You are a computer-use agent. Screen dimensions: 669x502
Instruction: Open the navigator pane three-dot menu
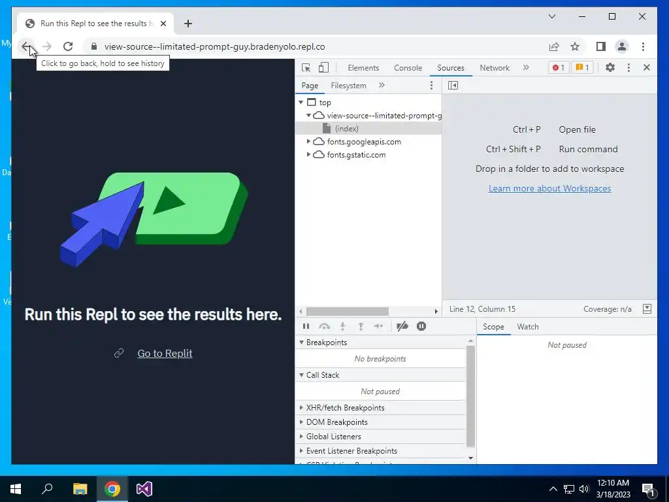(x=431, y=86)
